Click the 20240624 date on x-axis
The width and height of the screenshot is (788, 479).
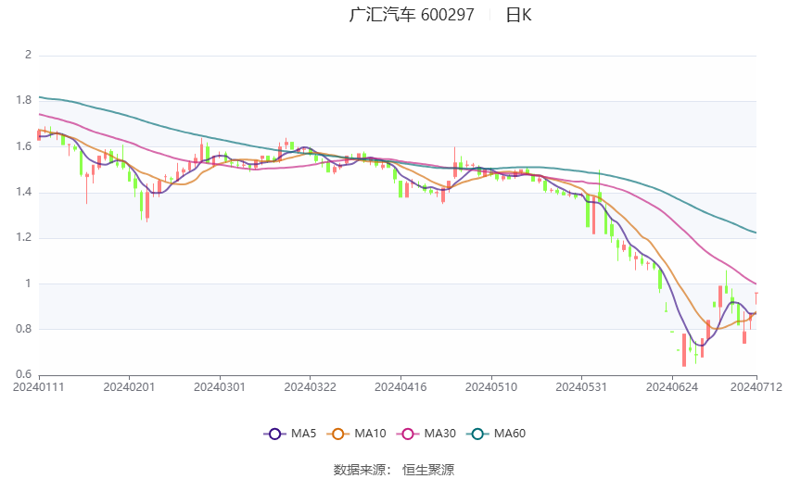pos(671,387)
